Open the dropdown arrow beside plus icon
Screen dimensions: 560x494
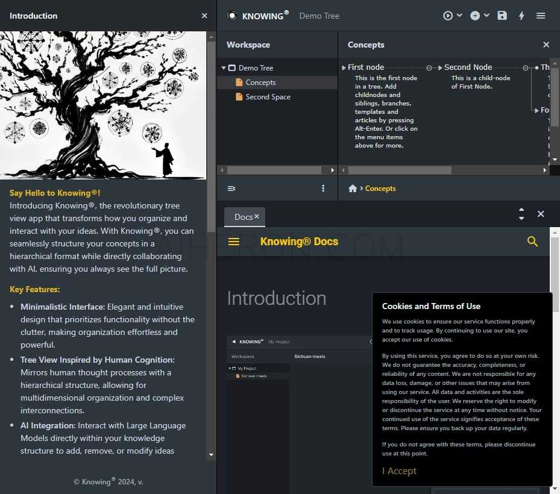pos(486,15)
